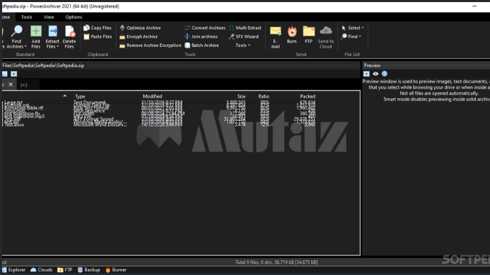
Task: Sort by Packed column header
Action: (307, 96)
